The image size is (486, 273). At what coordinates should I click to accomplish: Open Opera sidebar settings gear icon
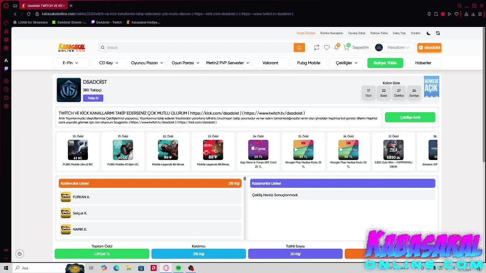tap(6, 106)
